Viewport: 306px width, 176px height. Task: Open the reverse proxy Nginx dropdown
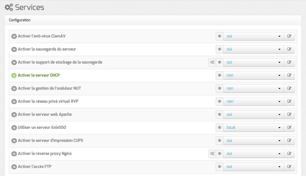pyautogui.click(x=253, y=154)
